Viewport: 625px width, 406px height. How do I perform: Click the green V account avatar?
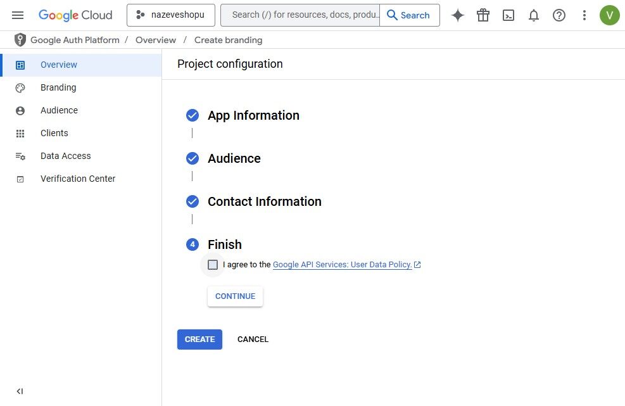609,15
